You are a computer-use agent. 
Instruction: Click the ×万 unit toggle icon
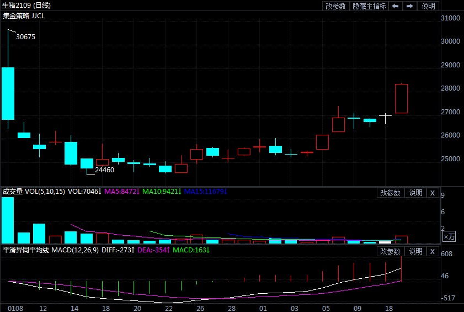[449, 236]
